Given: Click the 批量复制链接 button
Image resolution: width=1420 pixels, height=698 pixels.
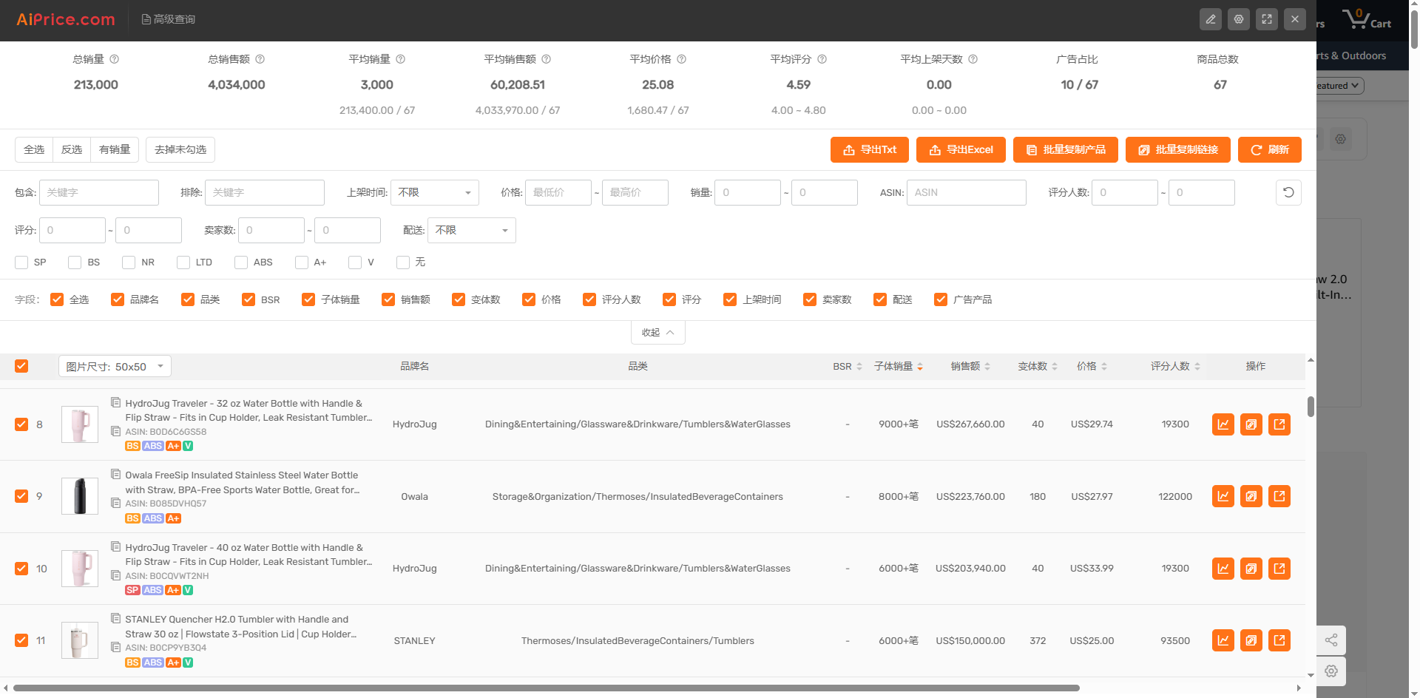Looking at the screenshot, I should tap(1178, 149).
